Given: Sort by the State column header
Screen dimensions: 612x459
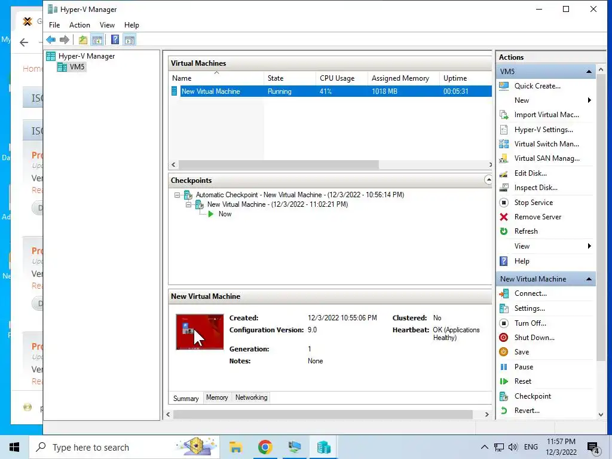Looking at the screenshot, I should (x=290, y=78).
